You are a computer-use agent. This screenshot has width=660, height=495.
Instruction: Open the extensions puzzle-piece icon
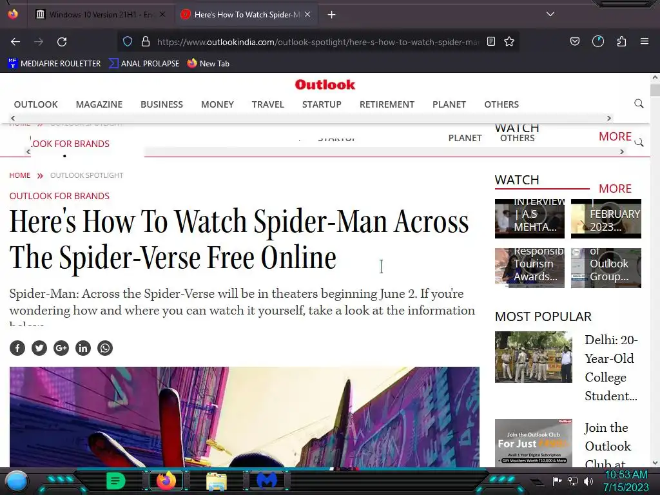coord(621,41)
